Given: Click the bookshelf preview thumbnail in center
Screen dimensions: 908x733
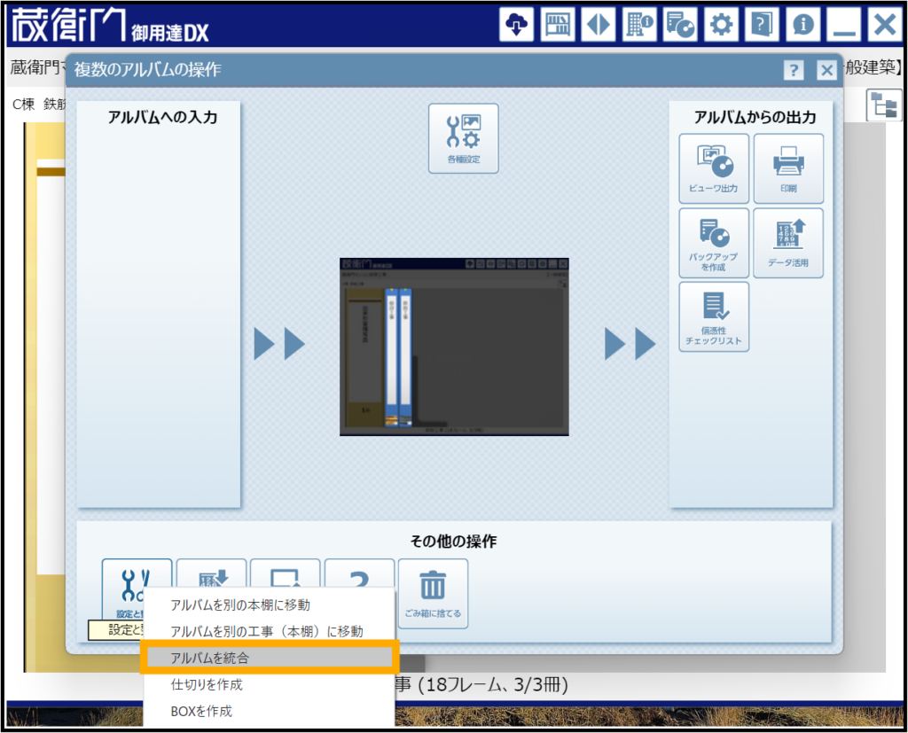Looking at the screenshot, I should pyautogui.click(x=454, y=347).
